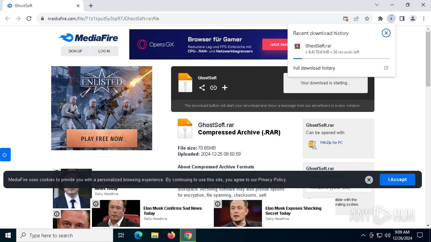Click the share icon under GhostSoft

(x=202, y=88)
